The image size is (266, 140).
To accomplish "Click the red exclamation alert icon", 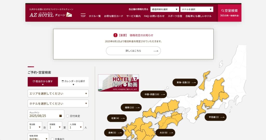I will [x=115, y=35].
